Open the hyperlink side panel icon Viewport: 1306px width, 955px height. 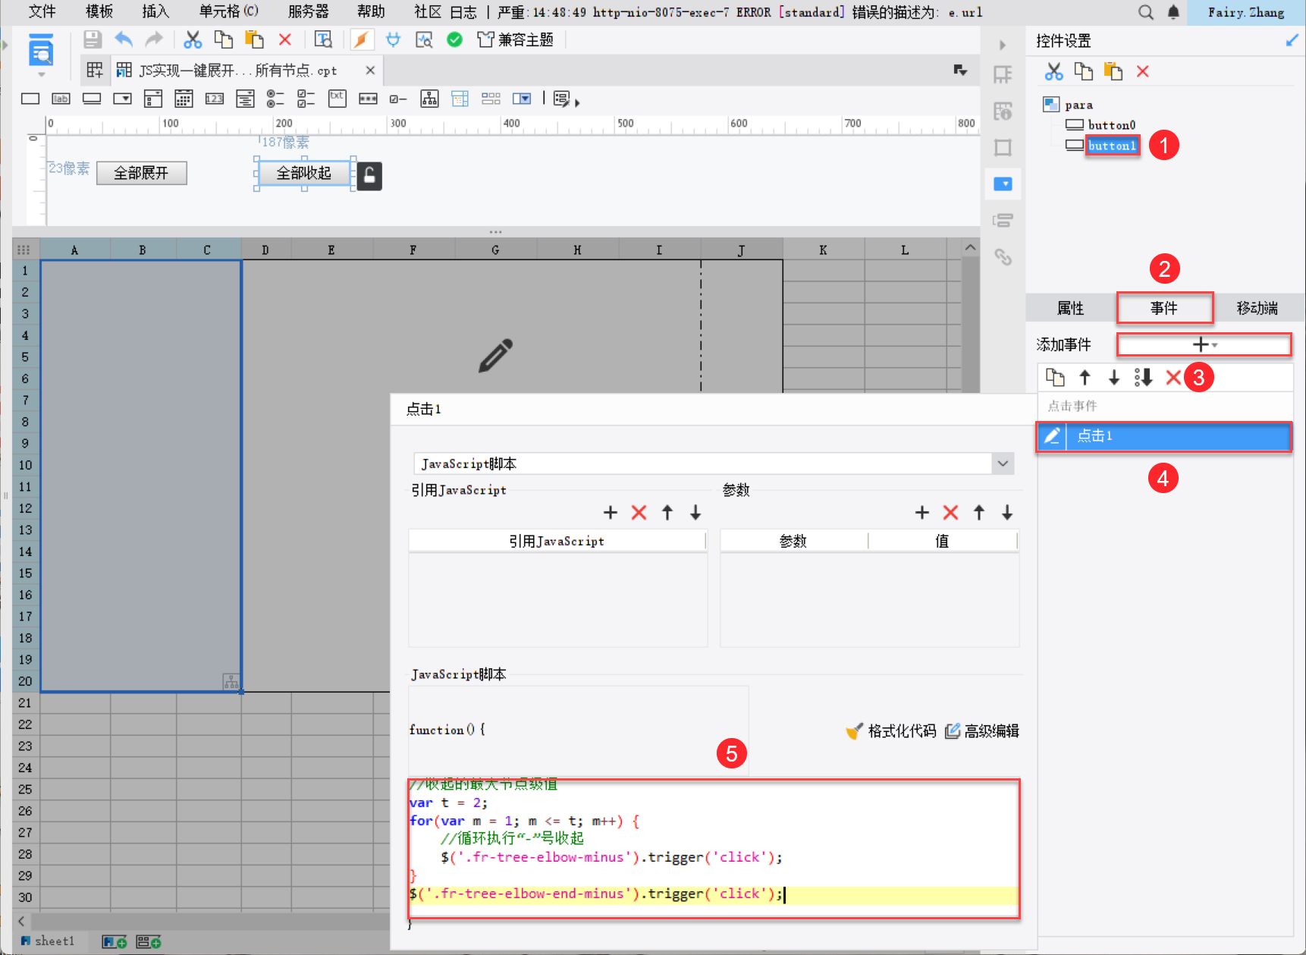(1003, 257)
